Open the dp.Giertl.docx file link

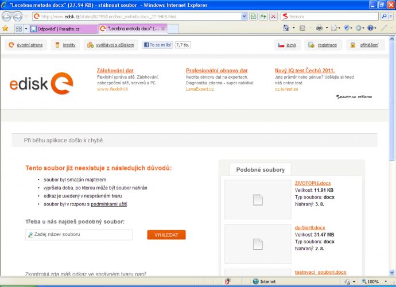[x=310, y=228]
